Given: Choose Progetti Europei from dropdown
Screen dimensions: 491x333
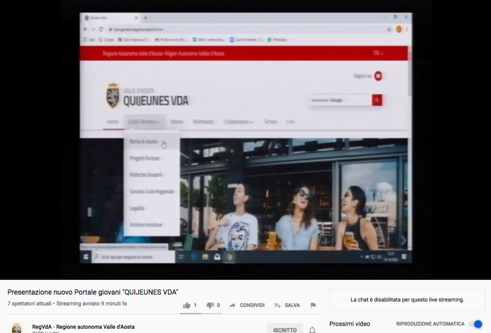Looking at the screenshot, I should pos(145,159).
